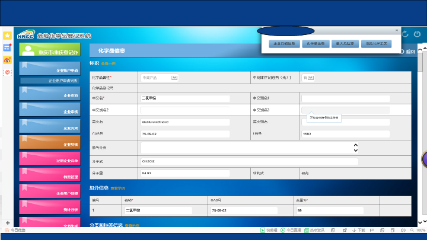Click the 参考分类 selector arrows
The width and height of the screenshot is (427, 240).
(355, 147)
